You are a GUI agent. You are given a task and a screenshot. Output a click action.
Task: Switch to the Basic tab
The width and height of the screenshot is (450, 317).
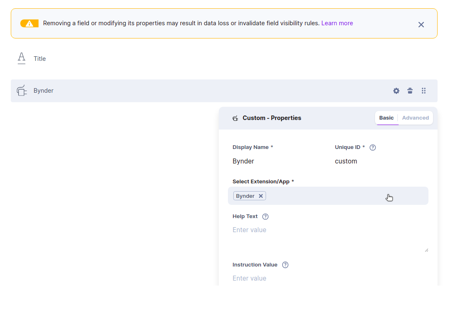[x=386, y=118]
